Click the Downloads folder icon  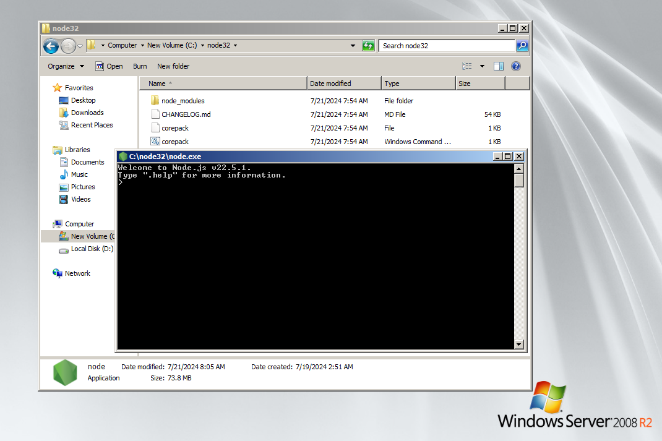pyautogui.click(x=64, y=113)
